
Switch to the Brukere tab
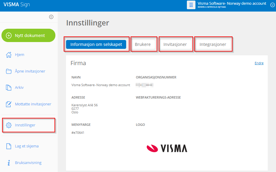point(143,44)
